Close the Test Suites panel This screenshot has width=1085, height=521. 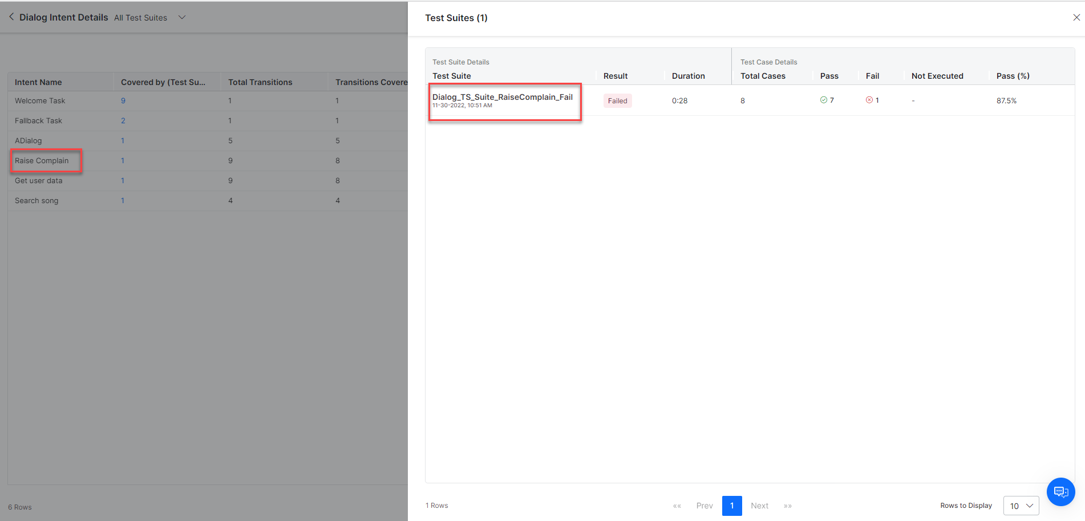pyautogui.click(x=1076, y=18)
